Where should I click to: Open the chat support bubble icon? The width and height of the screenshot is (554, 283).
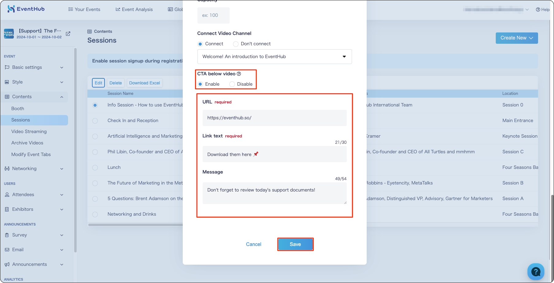click(x=536, y=271)
